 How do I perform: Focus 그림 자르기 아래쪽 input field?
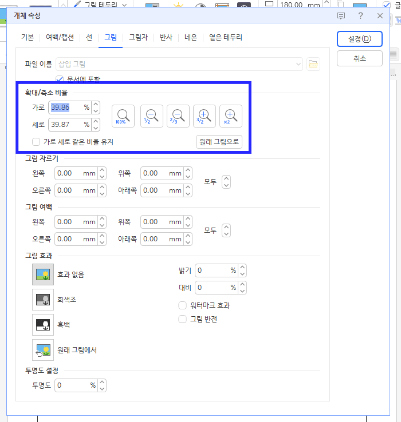(162, 190)
